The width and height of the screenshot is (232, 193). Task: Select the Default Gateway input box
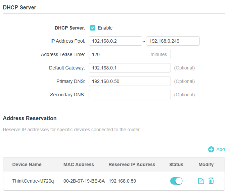point(130,68)
